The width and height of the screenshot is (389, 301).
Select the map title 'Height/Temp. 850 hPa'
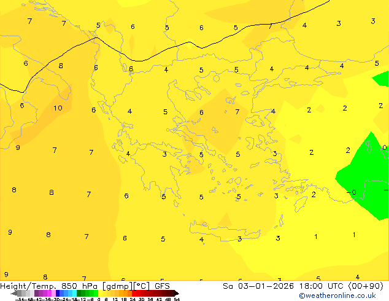(x=49, y=286)
